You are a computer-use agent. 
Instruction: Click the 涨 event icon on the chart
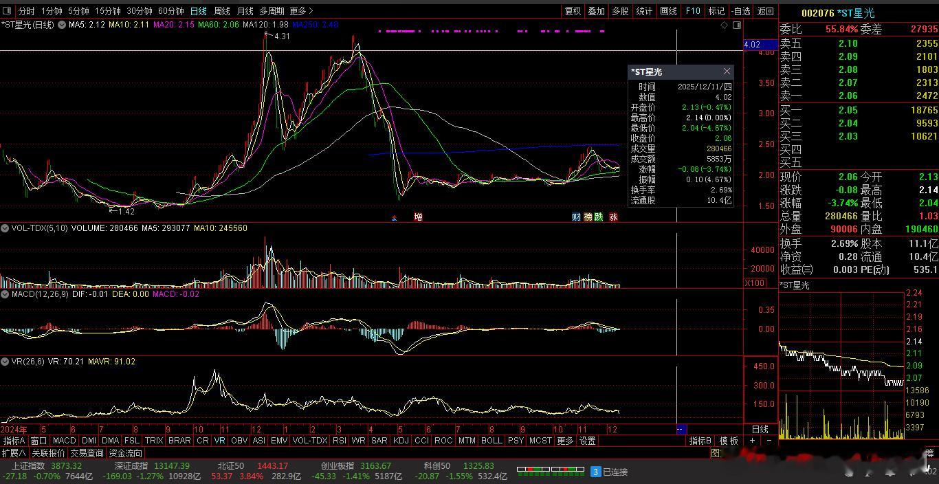[x=613, y=217]
